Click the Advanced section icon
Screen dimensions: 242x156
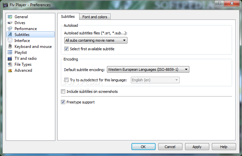(x=10, y=70)
